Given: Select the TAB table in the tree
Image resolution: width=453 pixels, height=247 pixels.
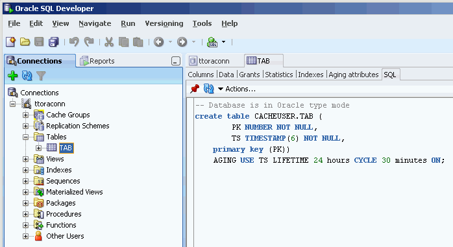Looking at the screenshot, I should 66,148.
